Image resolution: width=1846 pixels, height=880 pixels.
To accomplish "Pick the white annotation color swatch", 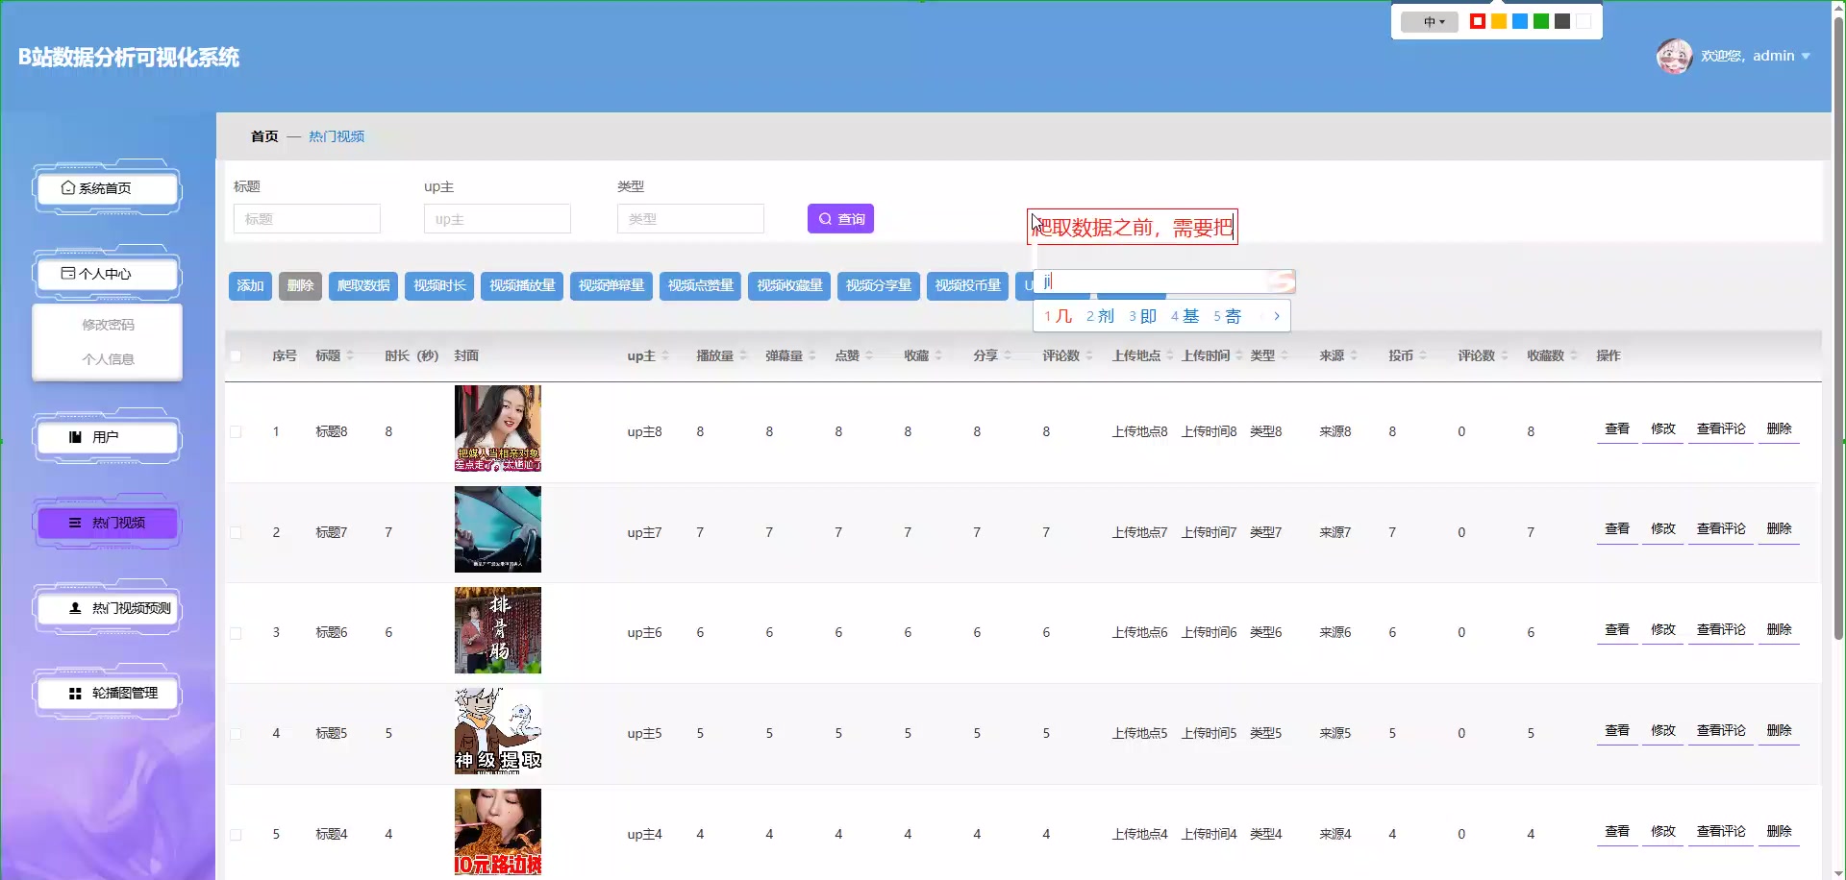I will (x=1584, y=21).
